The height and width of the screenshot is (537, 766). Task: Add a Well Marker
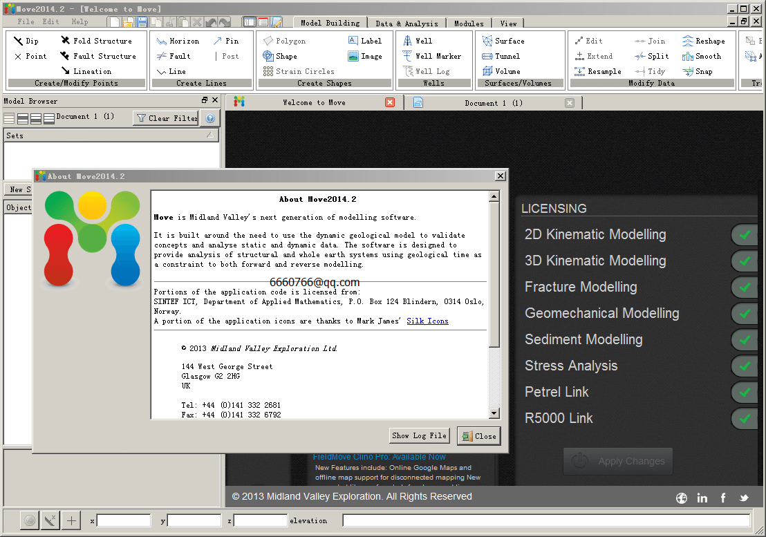(x=432, y=56)
